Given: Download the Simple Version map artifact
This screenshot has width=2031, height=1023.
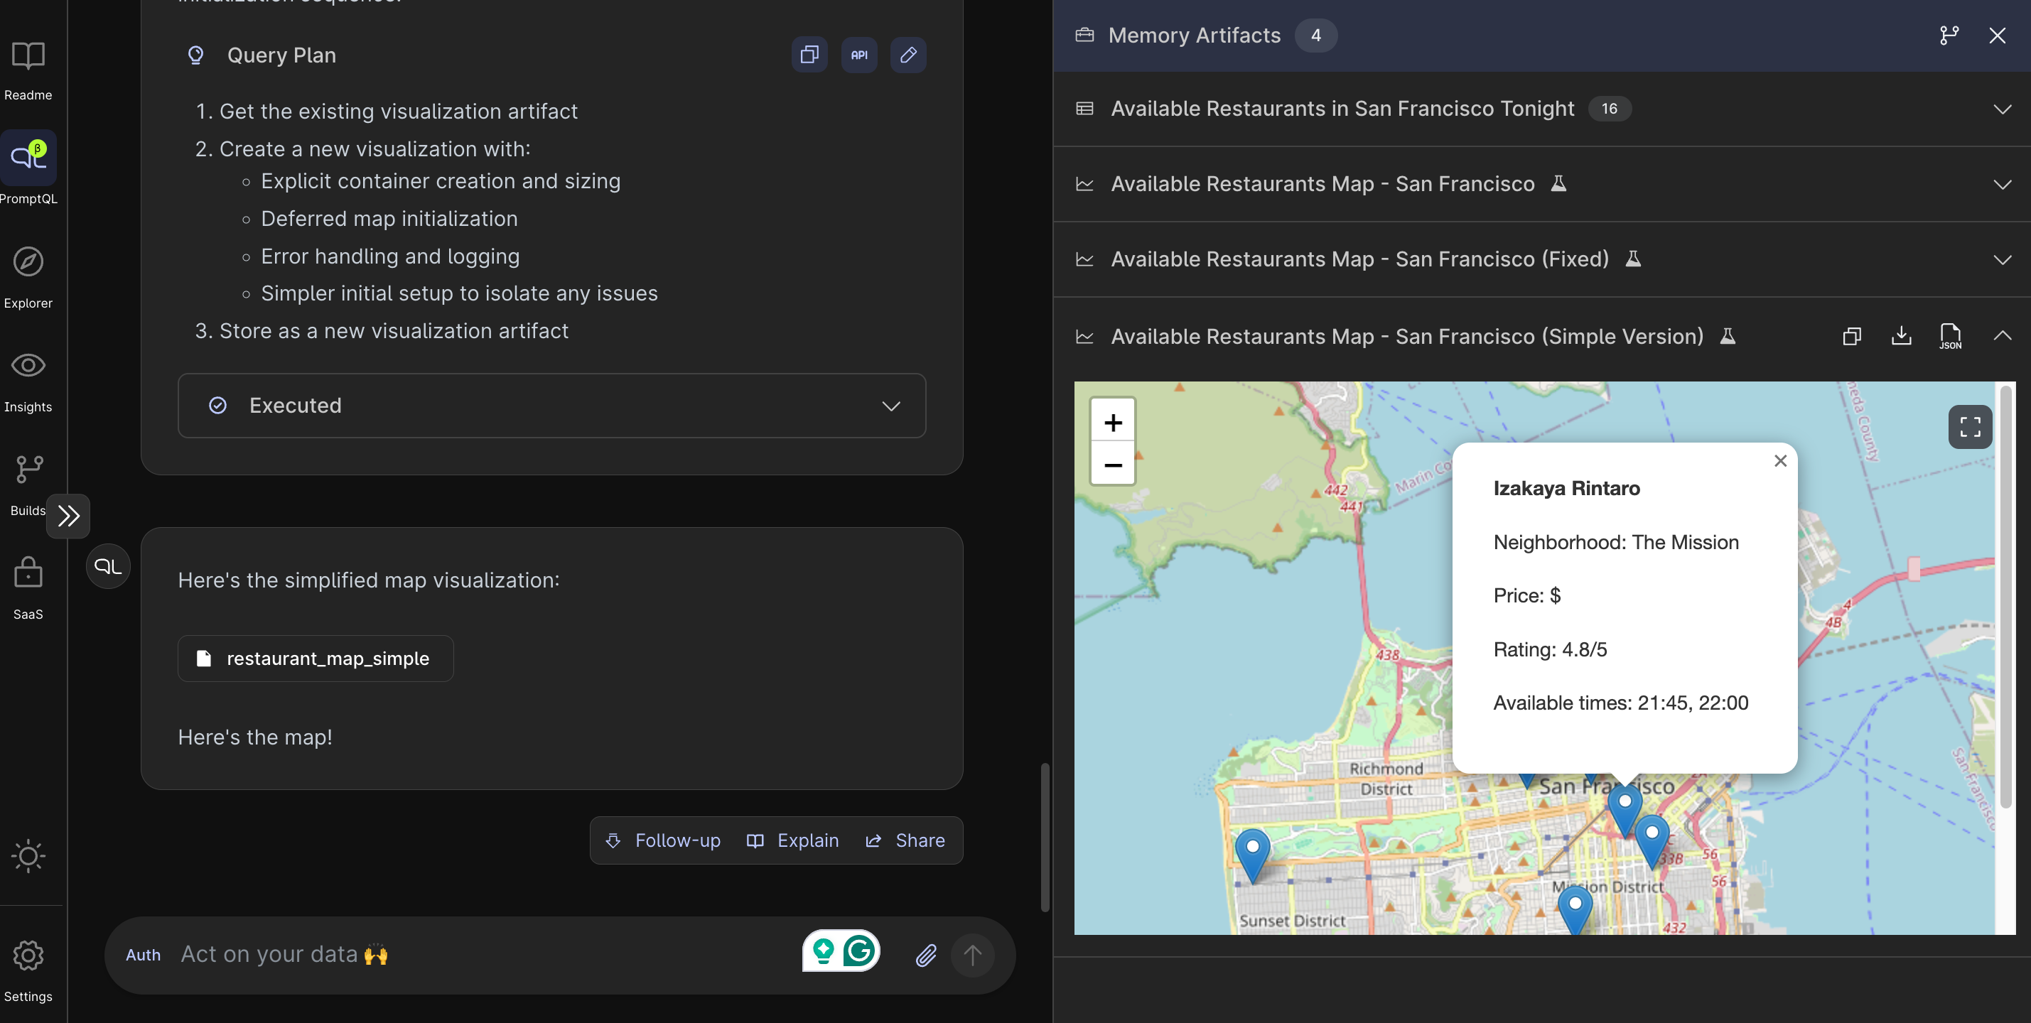Looking at the screenshot, I should [1901, 337].
